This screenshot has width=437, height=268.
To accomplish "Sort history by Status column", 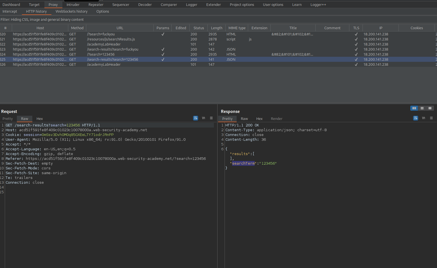I will [x=199, y=28].
